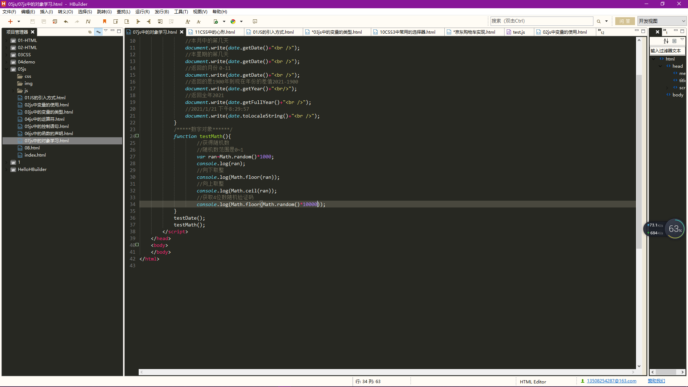Click the magnifier search icon
This screenshot has width=688, height=387.
(599, 21)
